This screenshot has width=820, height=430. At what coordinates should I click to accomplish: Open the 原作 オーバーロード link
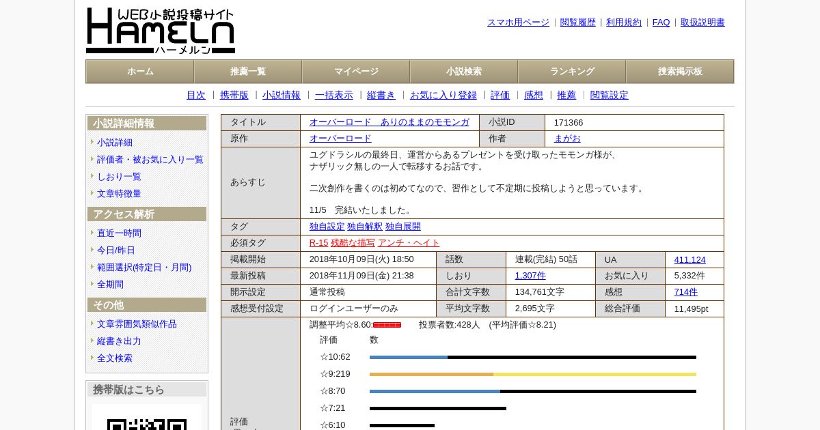pyautogui.click(x=340, y=139)
